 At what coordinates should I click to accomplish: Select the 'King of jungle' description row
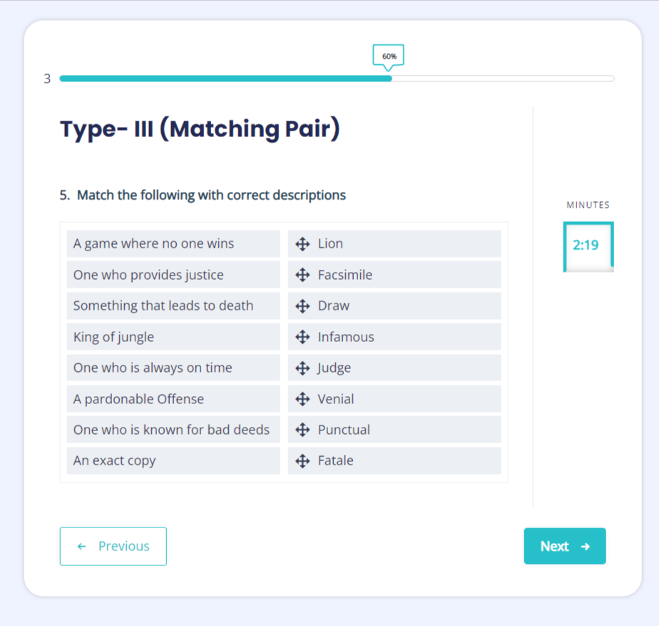pyautogui.click(x=173, y=337)
